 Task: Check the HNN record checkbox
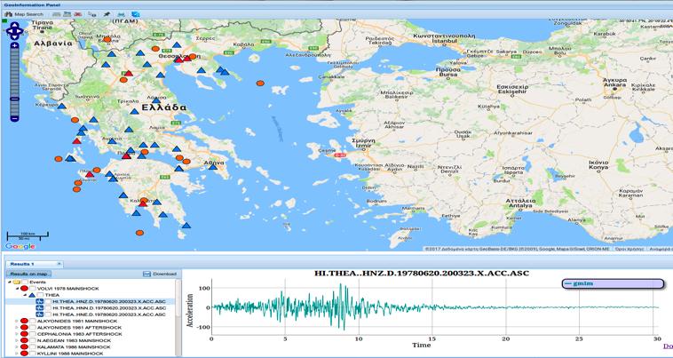point(48,307)
